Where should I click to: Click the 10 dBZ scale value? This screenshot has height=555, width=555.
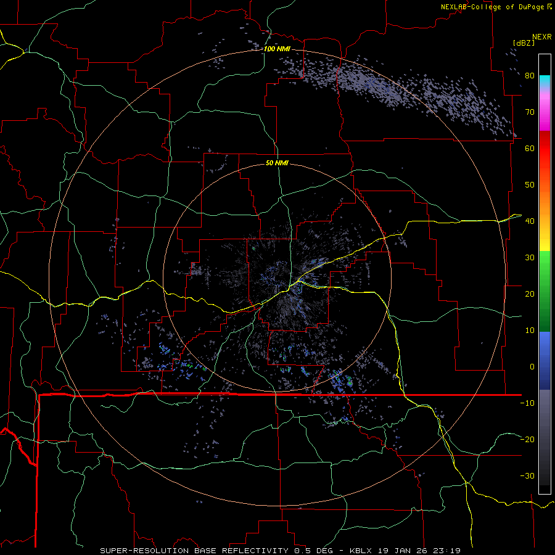(x=530, y=331)
